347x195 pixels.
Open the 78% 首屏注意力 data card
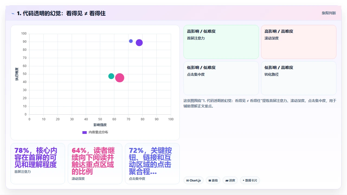pyautogui.click(x=38, y=164)
